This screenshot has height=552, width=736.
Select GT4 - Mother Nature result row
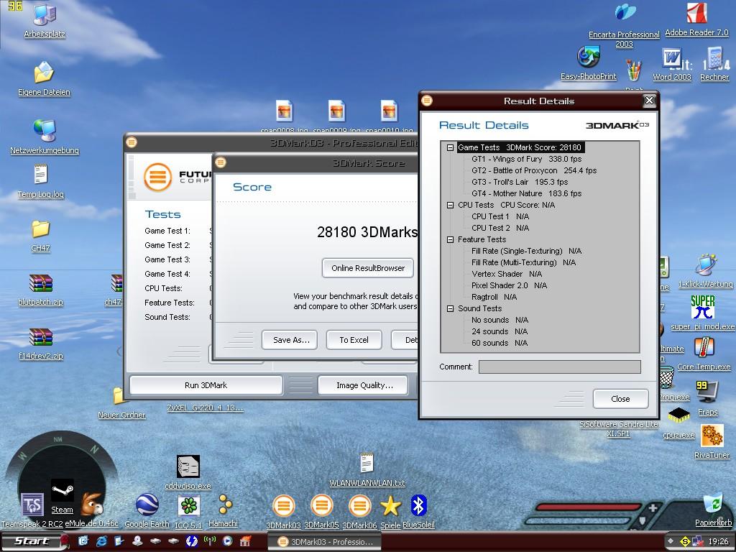(527, 193)
